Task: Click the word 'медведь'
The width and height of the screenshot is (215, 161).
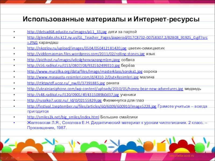Action: pyautogui.click(x=193, y=89)
